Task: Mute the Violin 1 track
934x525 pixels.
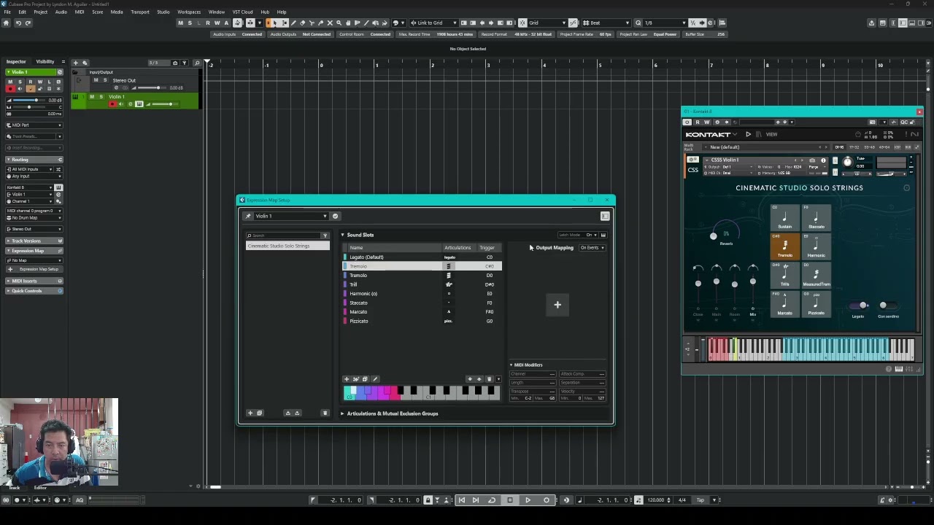Action: [x=92, y=97]
